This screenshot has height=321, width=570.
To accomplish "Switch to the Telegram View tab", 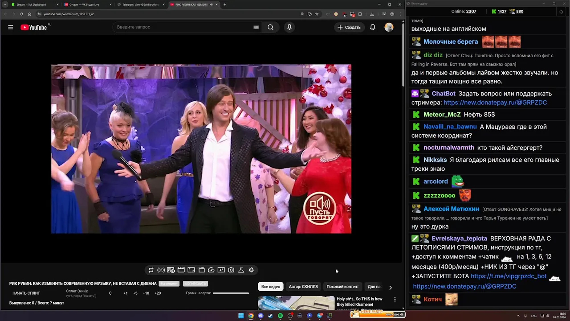I will [x=141, y=4].
